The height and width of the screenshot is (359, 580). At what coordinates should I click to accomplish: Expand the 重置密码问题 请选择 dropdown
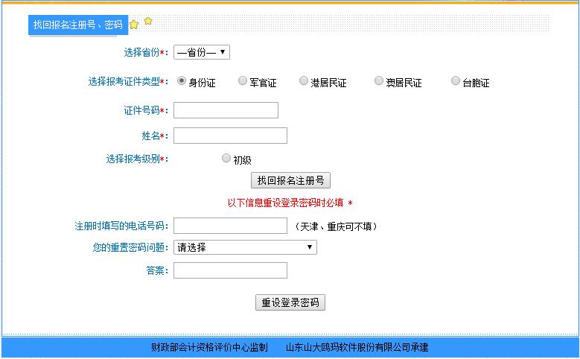(245, 247)
